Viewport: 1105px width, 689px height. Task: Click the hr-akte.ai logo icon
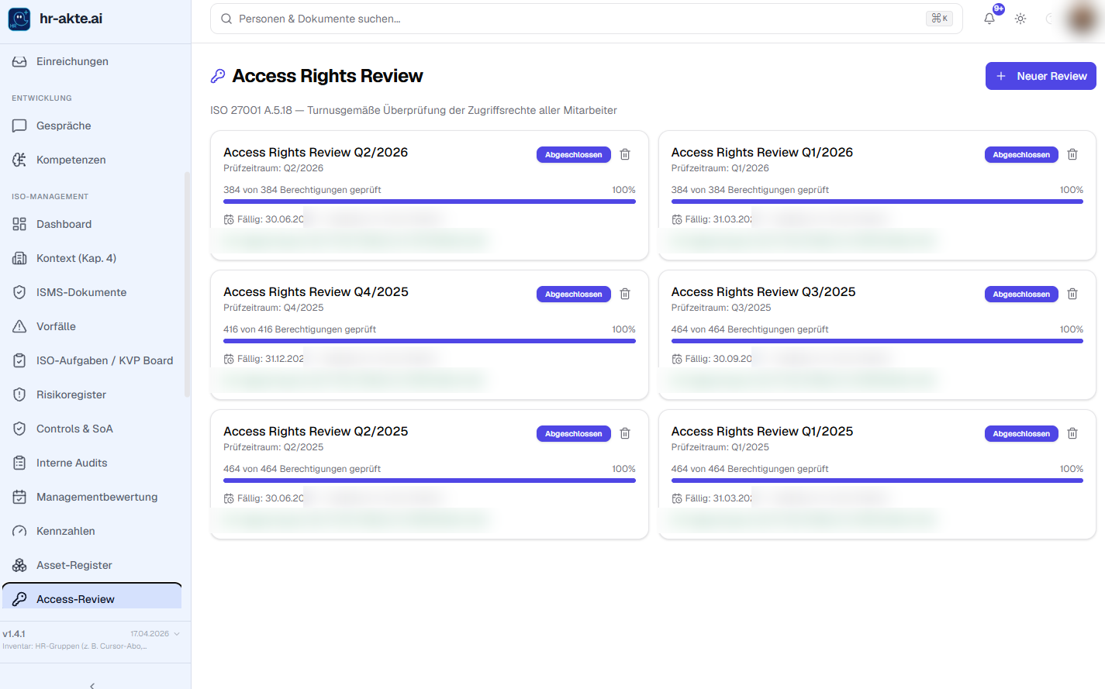coord(19,19)
